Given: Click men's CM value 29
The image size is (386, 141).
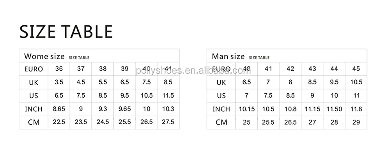Looking at the screenshot, I should pyautogui.click(x=356, y=122).
